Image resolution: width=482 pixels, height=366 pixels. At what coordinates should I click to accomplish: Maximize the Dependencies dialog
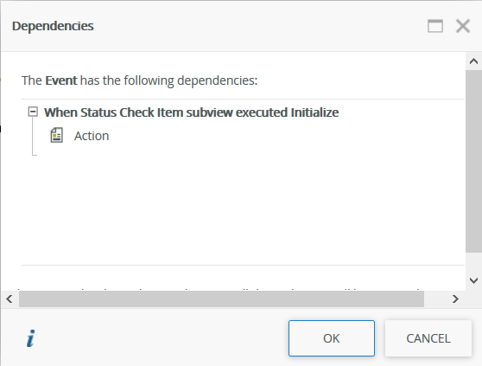(435, 26)
